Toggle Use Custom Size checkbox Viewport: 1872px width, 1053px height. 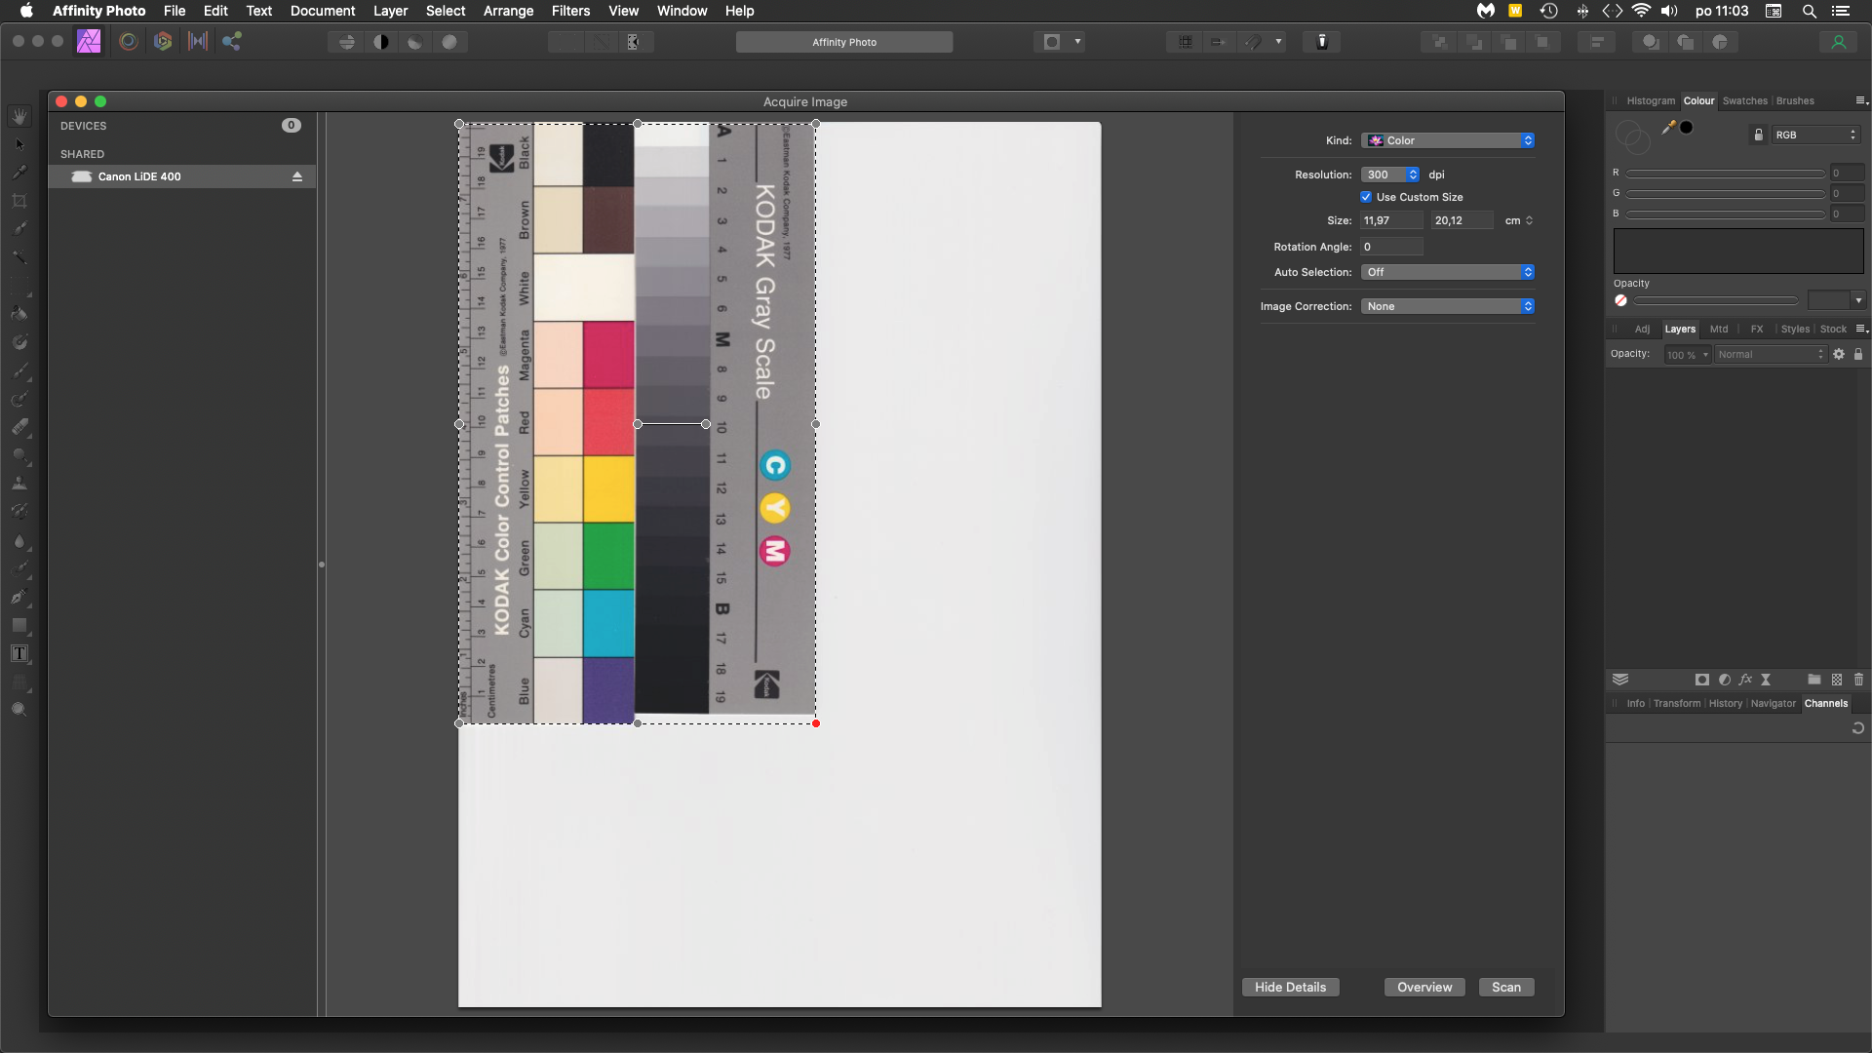(x=1366, y=197)
